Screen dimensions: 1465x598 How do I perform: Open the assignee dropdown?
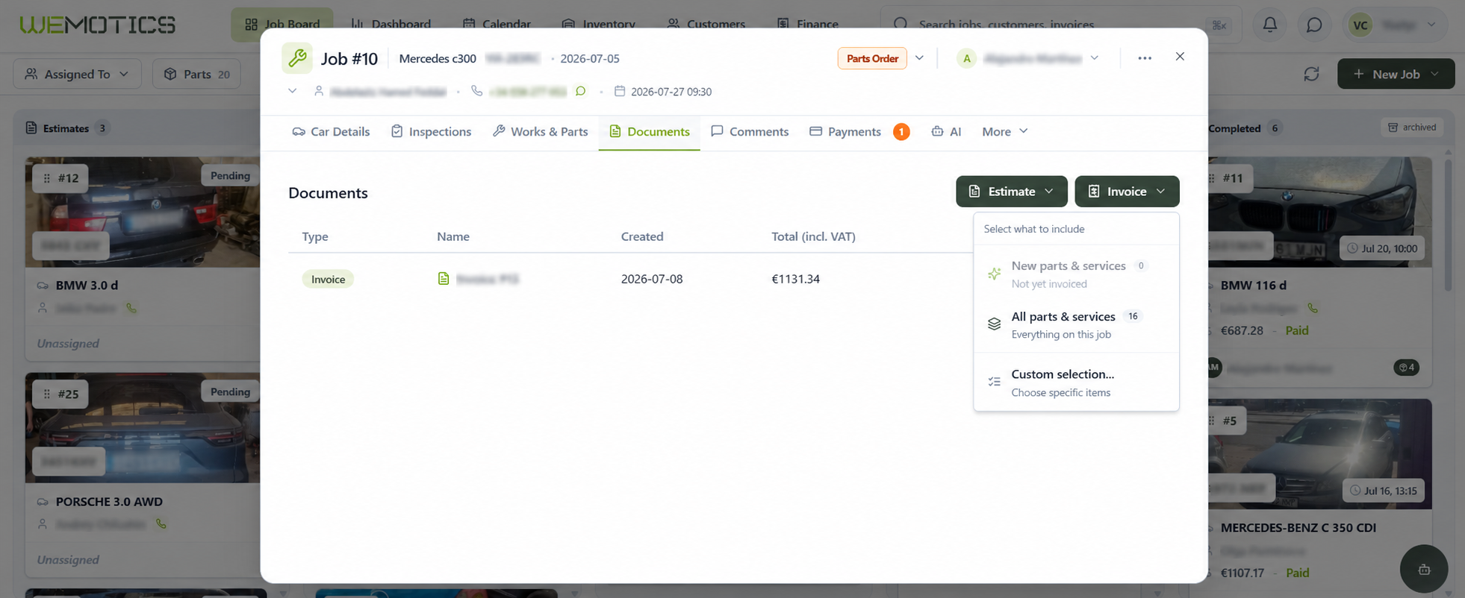[1028, 58]
